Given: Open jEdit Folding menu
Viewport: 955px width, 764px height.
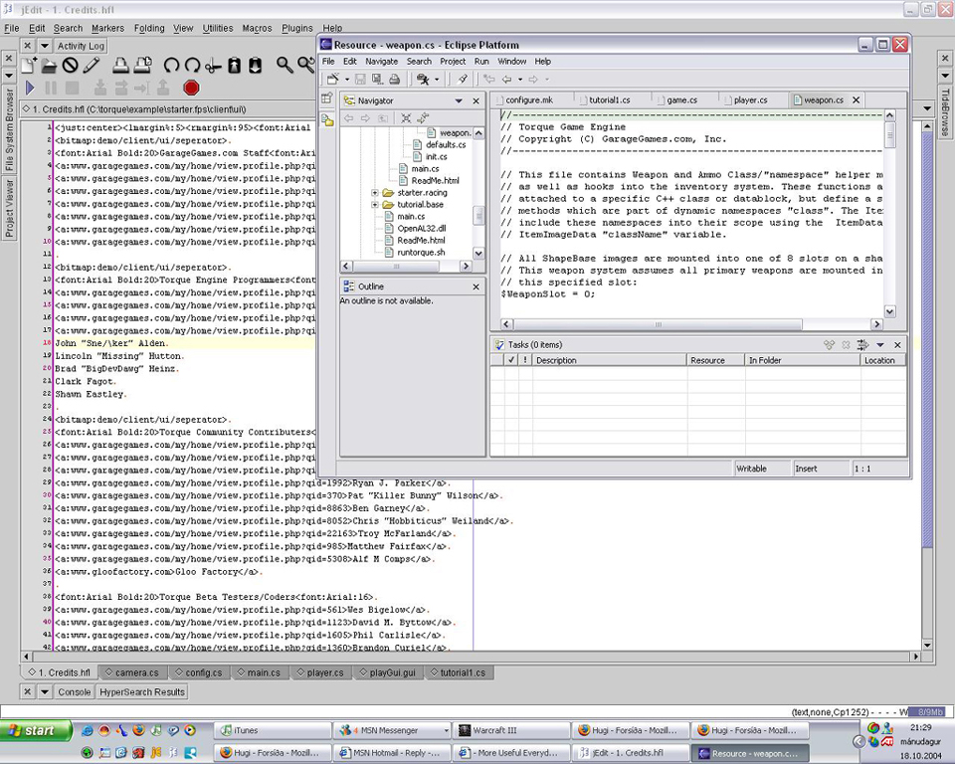Looking at the screenshot, I should coord(149,28).
